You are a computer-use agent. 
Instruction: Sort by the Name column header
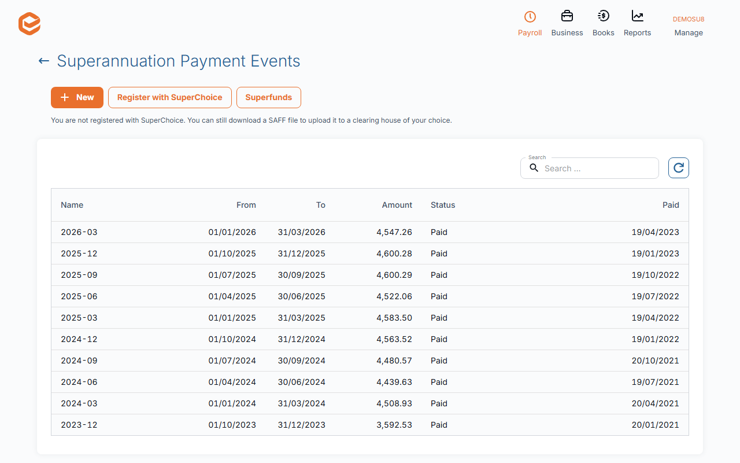[x=72, y=205]
